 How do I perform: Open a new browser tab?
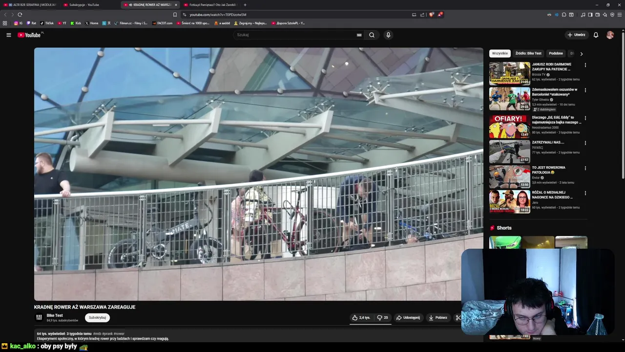[x=245, y=4]
